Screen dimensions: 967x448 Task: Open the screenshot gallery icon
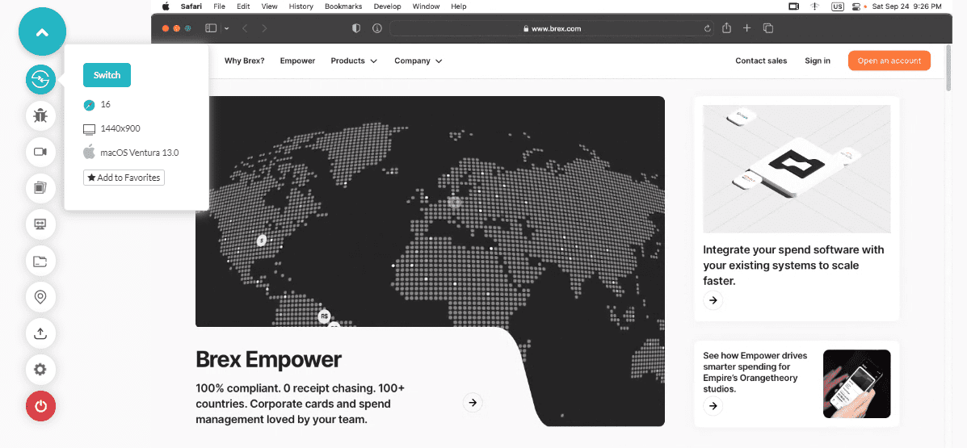pyautogui.click(x=40, y=188)
